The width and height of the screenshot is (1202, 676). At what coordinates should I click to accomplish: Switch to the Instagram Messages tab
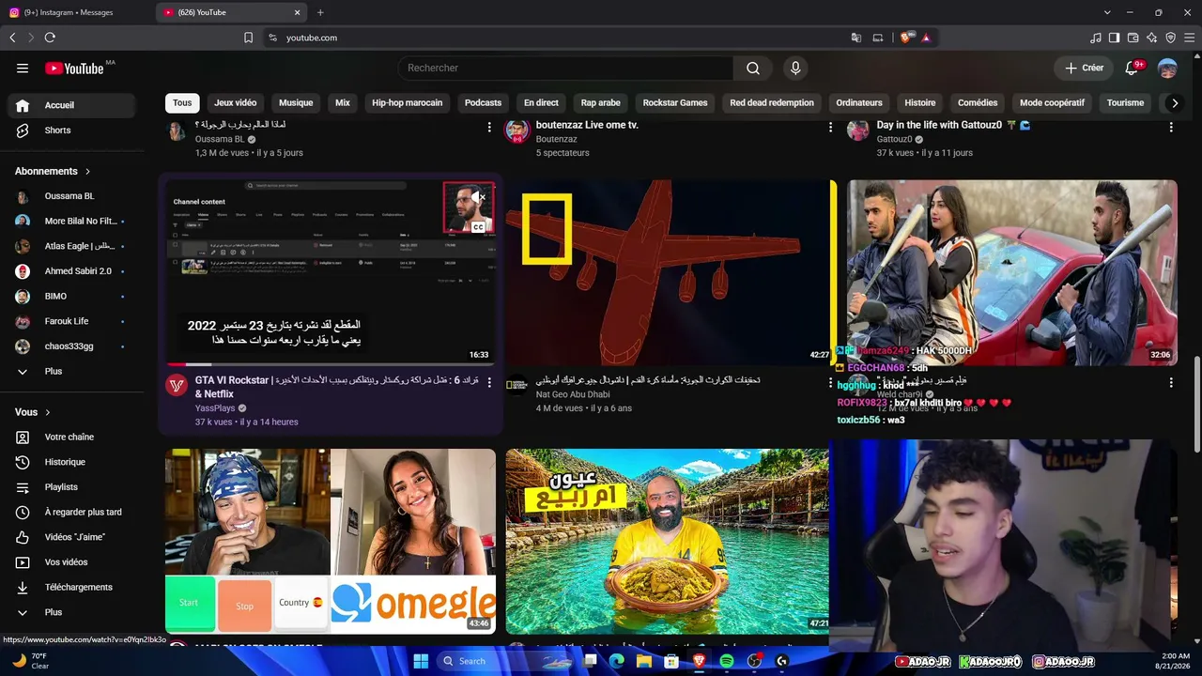(x=77, y=12)
